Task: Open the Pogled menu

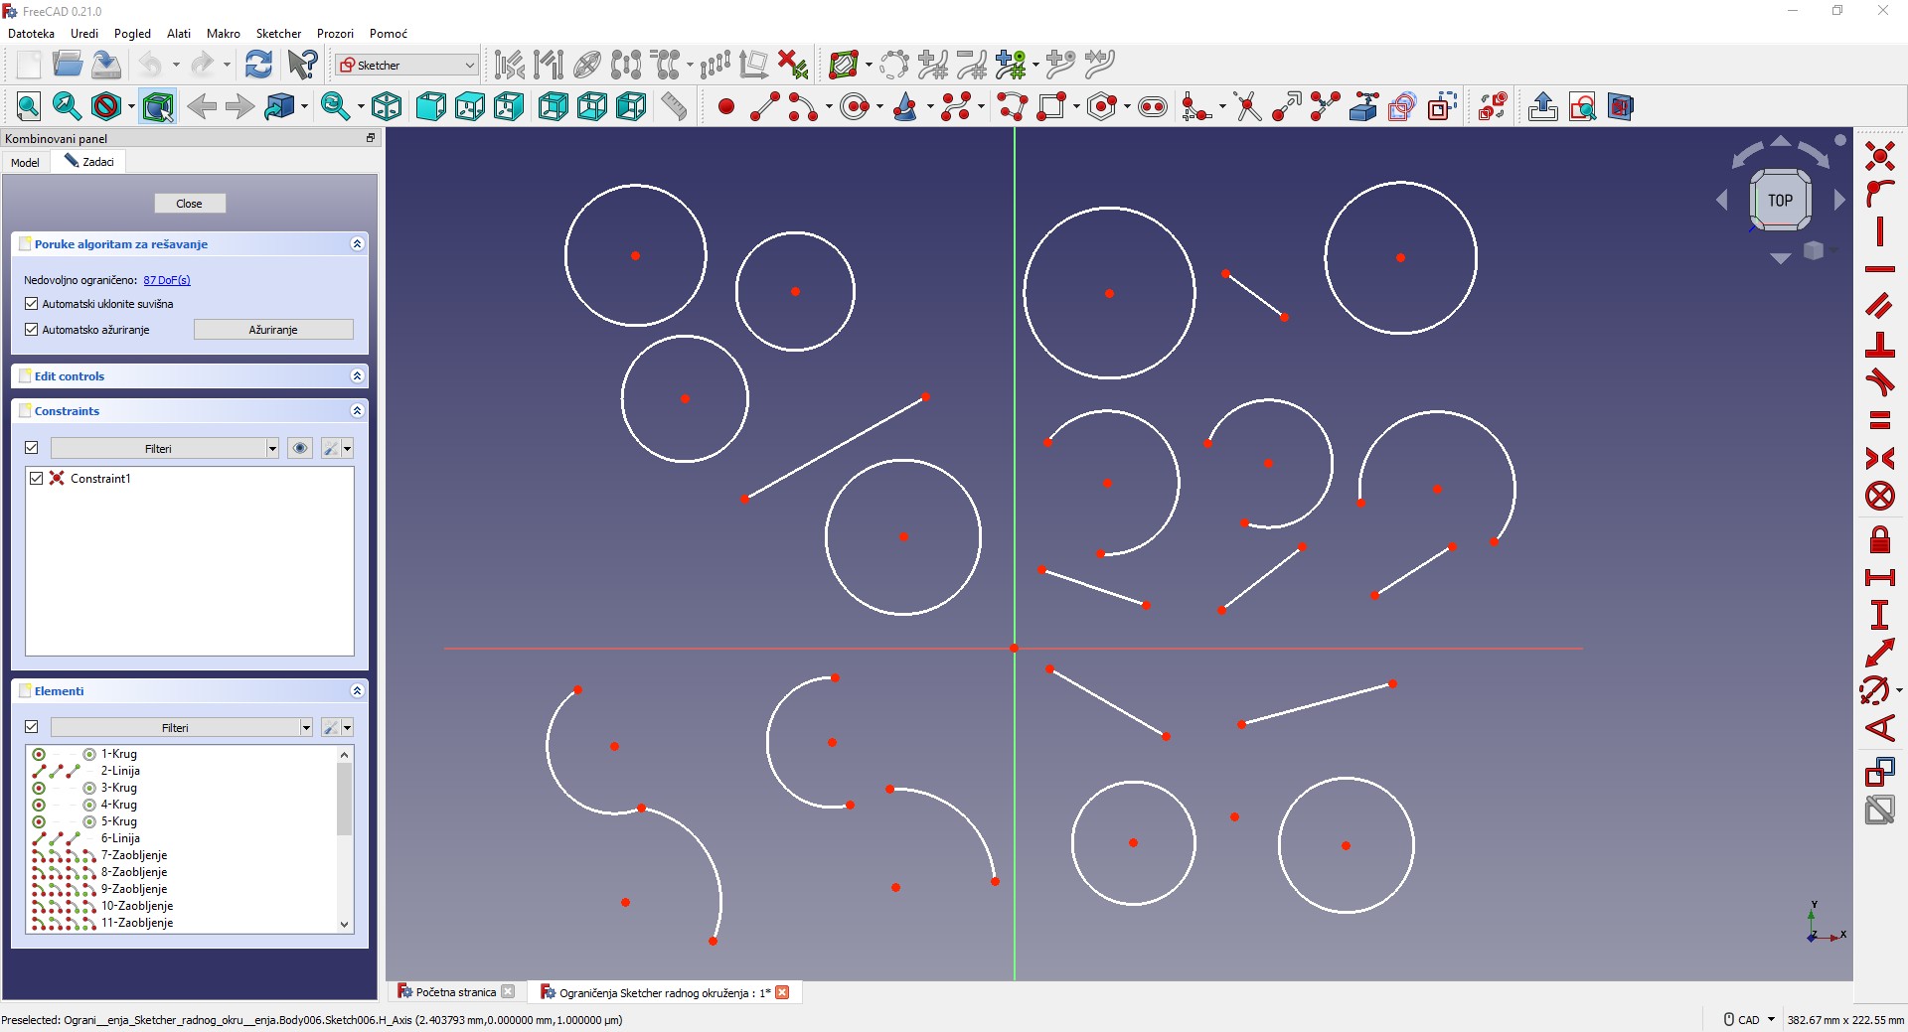Action: click(132, 33)
